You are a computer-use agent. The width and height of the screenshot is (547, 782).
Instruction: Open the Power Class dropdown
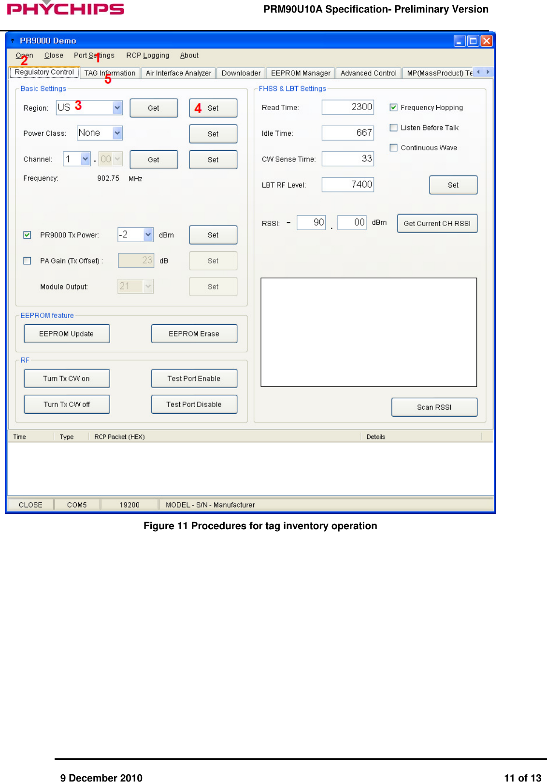point(117,133)
